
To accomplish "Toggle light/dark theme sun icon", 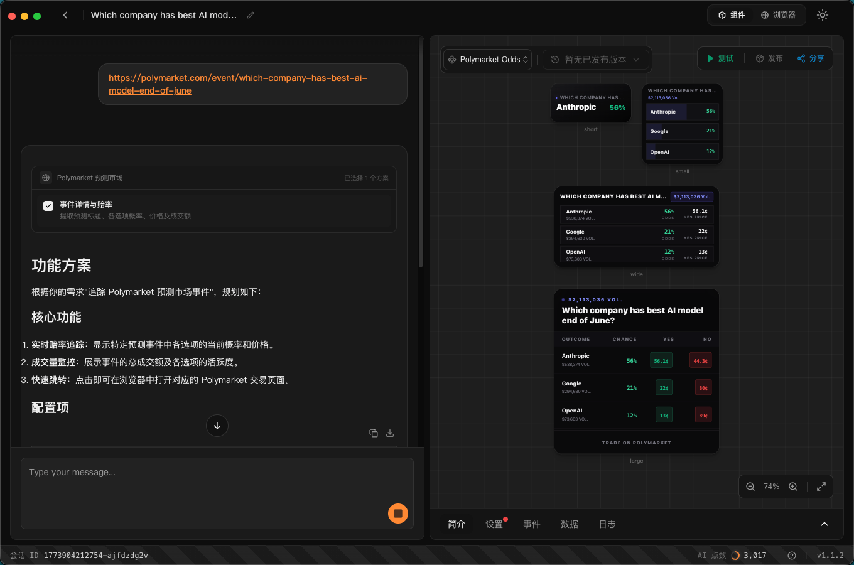I will [x=823, y=15].
